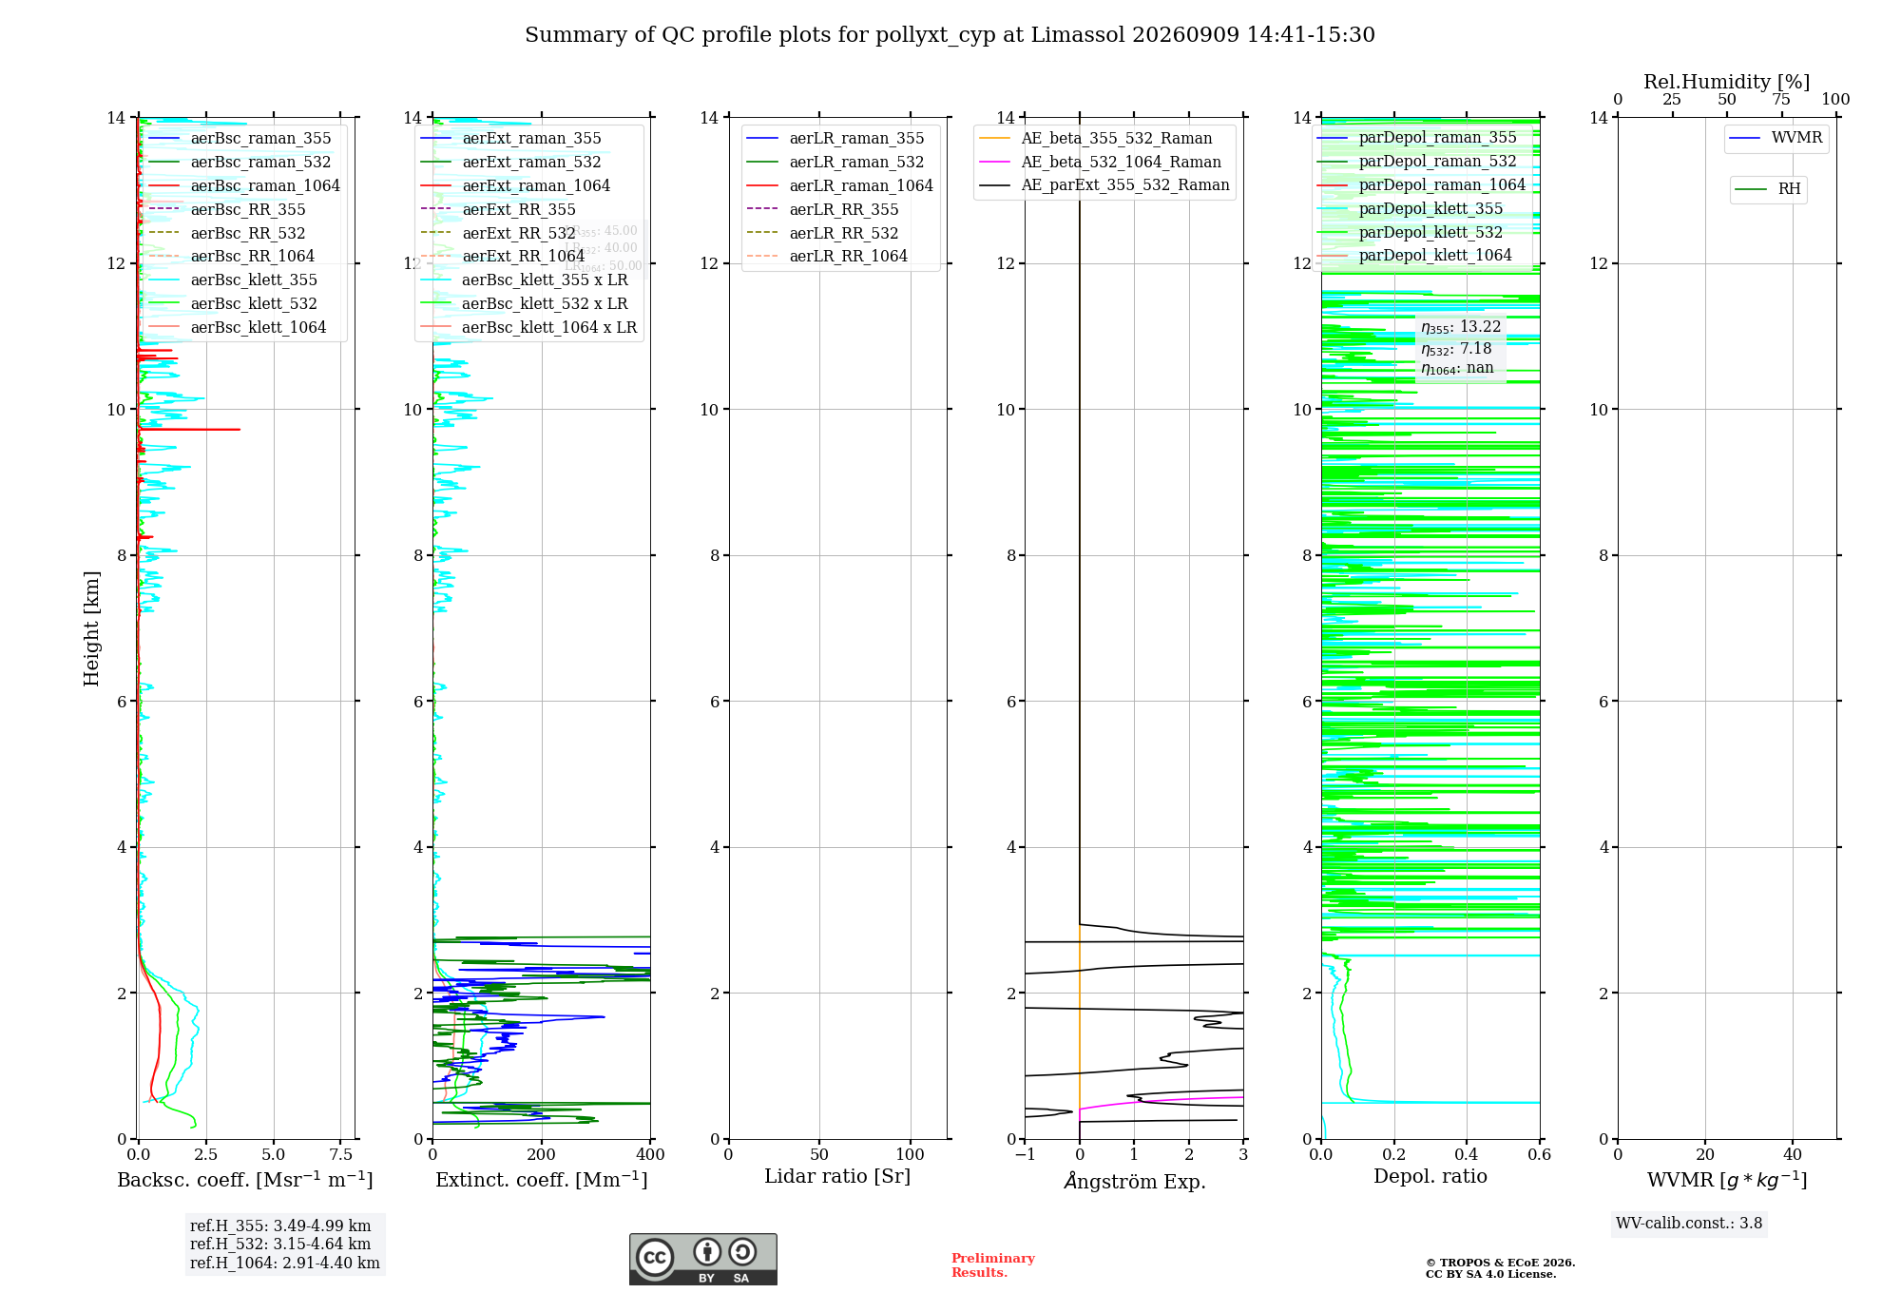Click the WVMR [g*kg⁻¹] axis label
Image resolution: width=1901 pixels, height=1293 pixels.
1727,1180
